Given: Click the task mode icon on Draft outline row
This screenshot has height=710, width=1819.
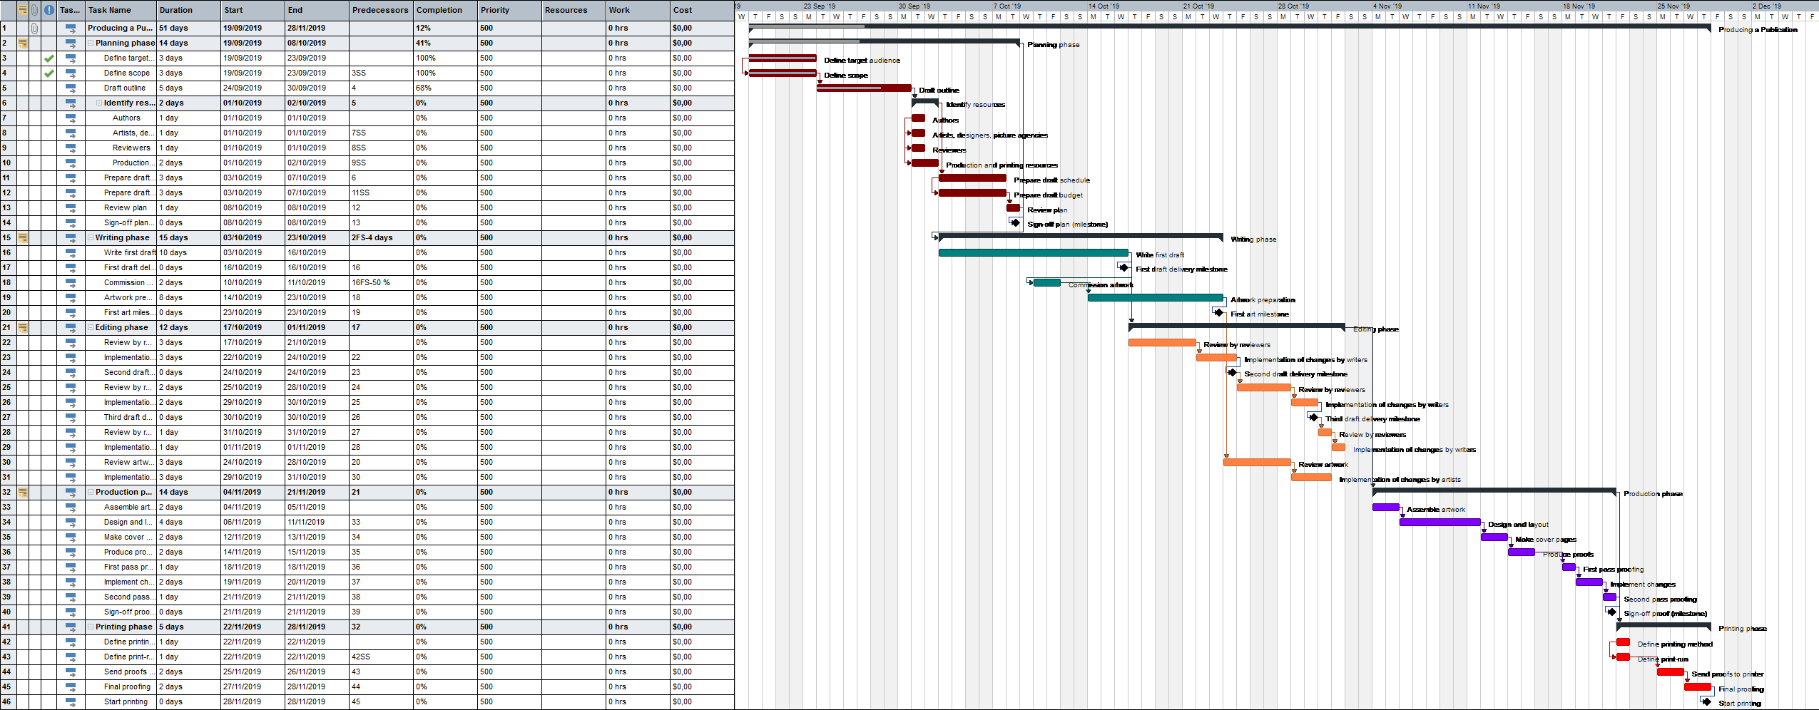Looking at the screenshot, I should [71, 88].
